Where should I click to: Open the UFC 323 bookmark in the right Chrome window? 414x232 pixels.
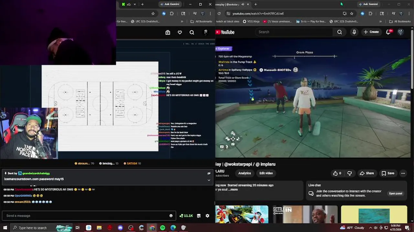click(344, 22)
